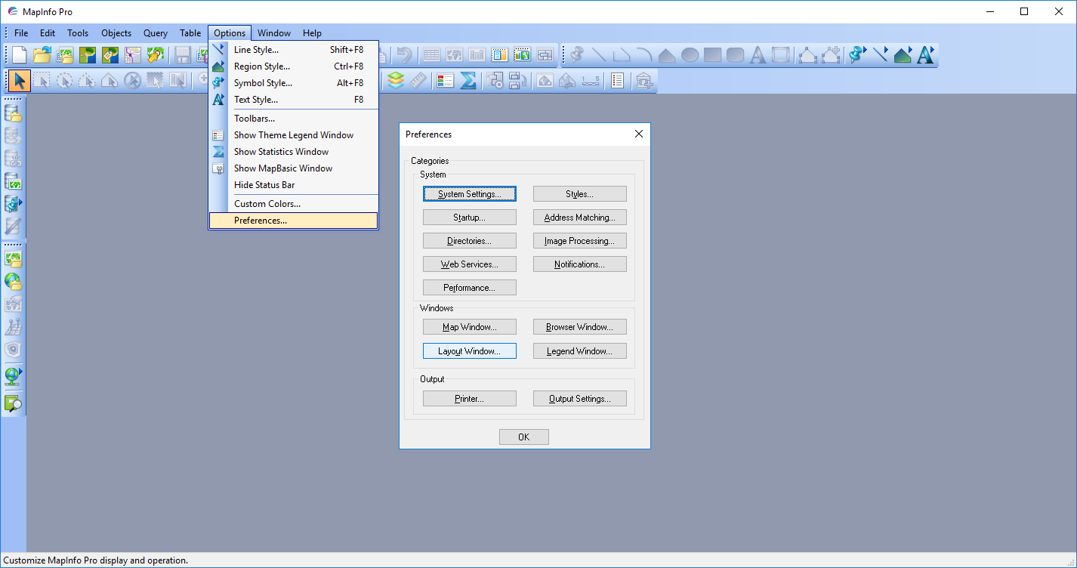The height and width of the screenshot is (568, 1077).
Task: Click the database with green map sidebar icon
Action: point(13,182)
